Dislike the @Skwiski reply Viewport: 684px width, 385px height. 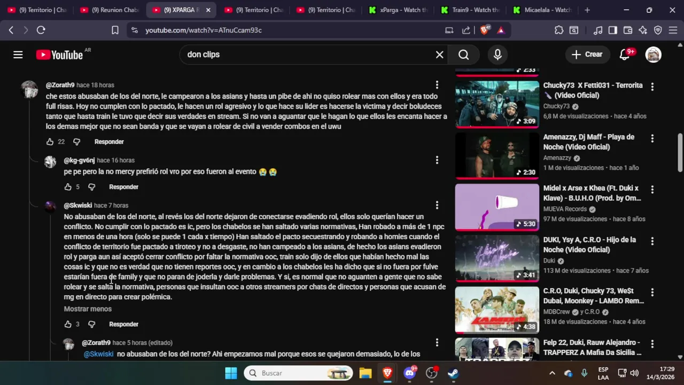click(x=91, y=325)
